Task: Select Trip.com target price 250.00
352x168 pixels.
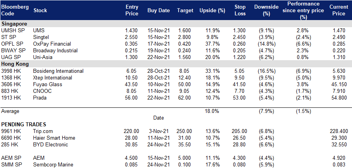Action: 184,131
